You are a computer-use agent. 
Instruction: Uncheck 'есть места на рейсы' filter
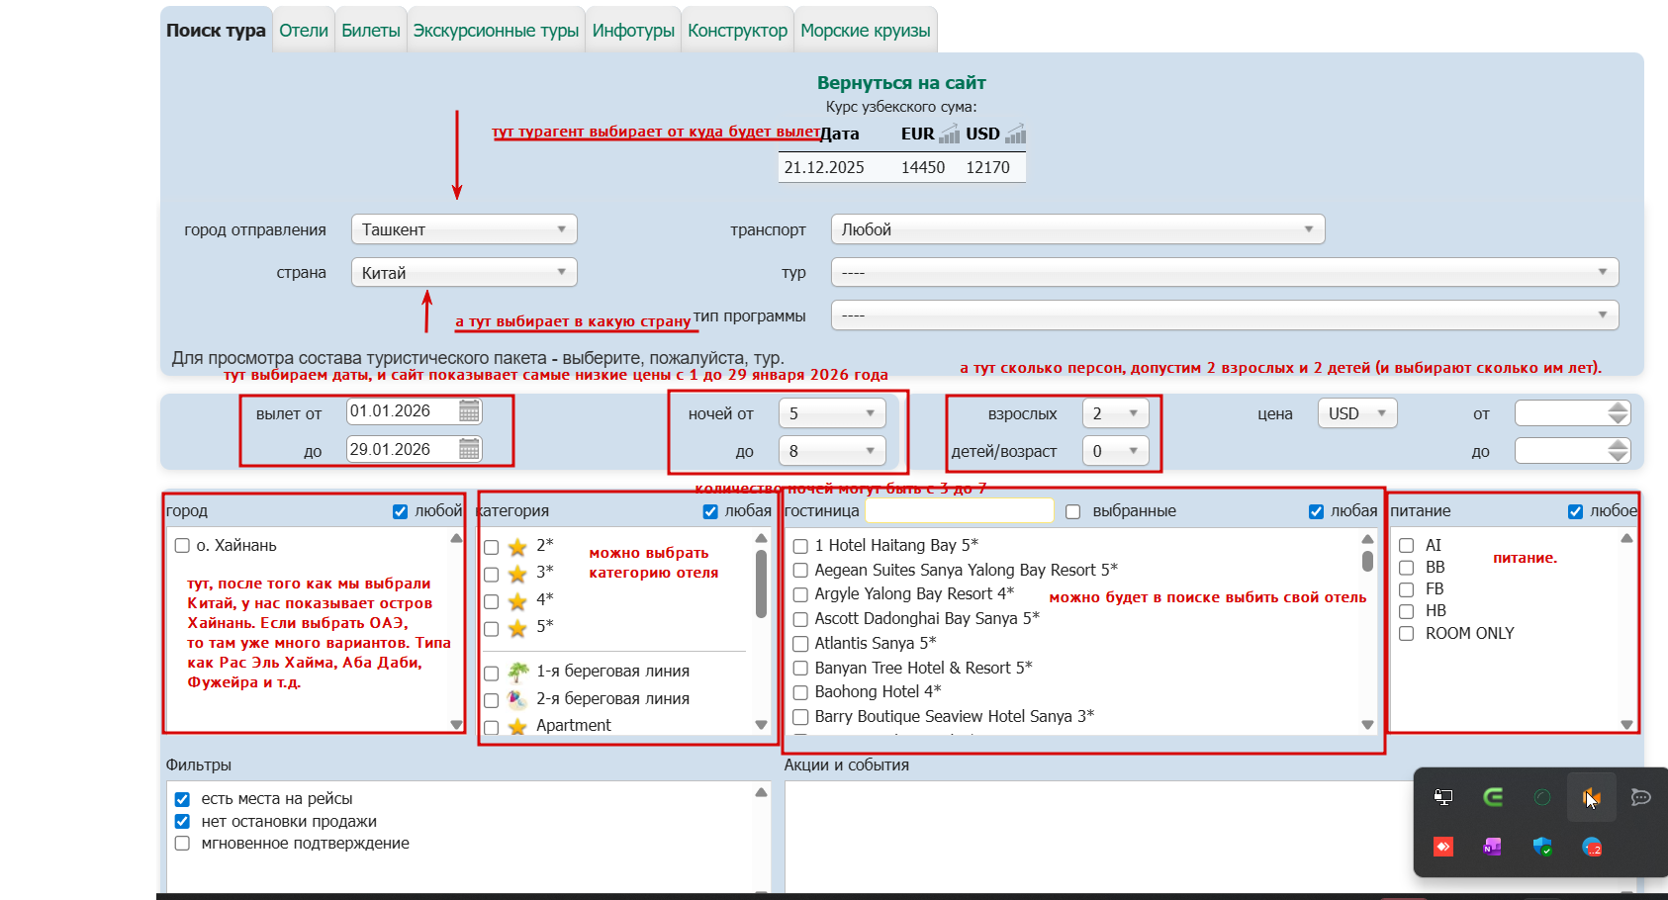coord(182,799)
